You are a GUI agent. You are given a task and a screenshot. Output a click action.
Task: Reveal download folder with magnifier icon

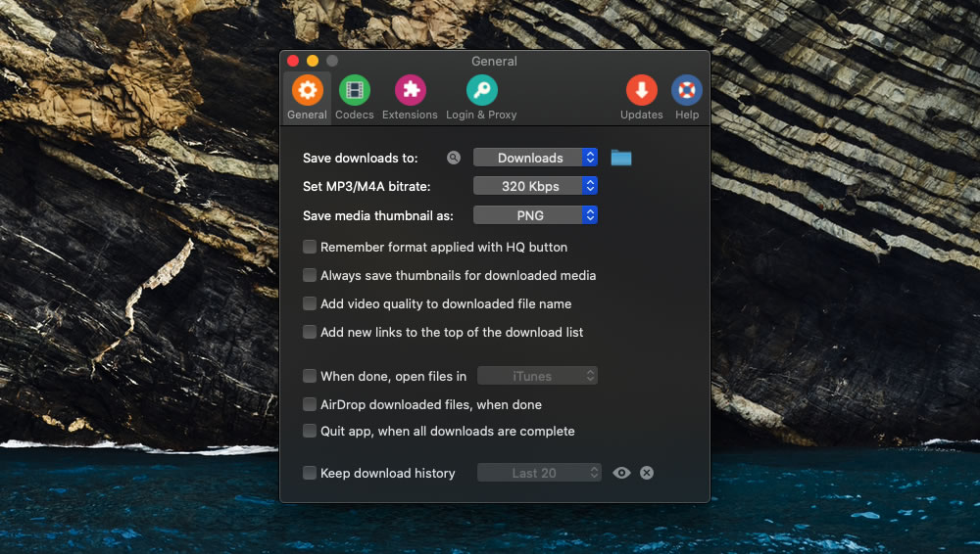click(x=454, y=158)
